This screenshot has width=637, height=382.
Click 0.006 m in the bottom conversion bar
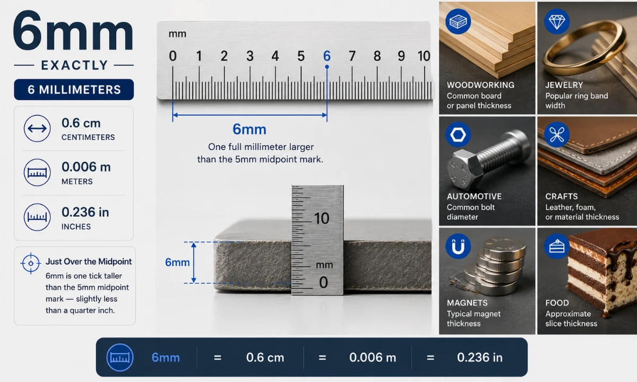coord(373,358)
